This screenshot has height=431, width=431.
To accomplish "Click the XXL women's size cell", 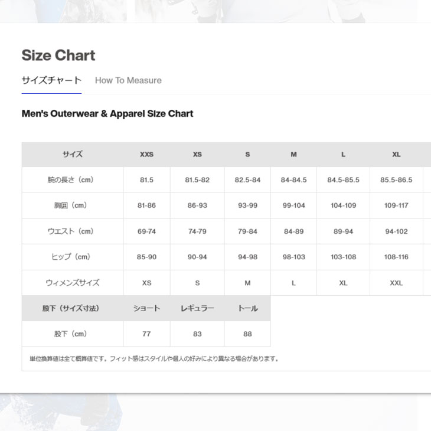I will coord(396,283).
